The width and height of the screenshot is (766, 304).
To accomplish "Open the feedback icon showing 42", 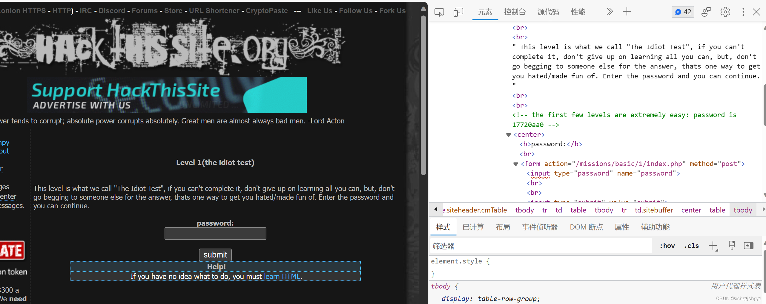I will tap(683, 12).
